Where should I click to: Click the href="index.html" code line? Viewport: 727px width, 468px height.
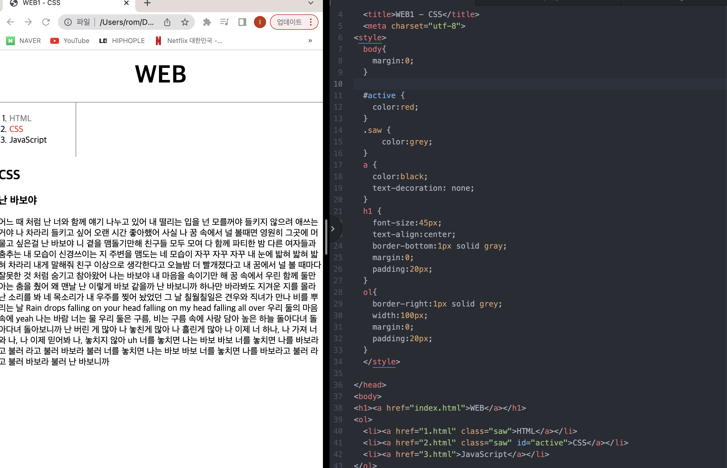pos(440,408)
